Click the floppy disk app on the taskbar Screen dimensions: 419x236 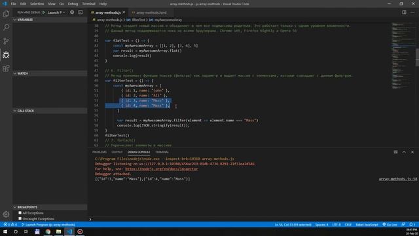click(x=37, y=231)
